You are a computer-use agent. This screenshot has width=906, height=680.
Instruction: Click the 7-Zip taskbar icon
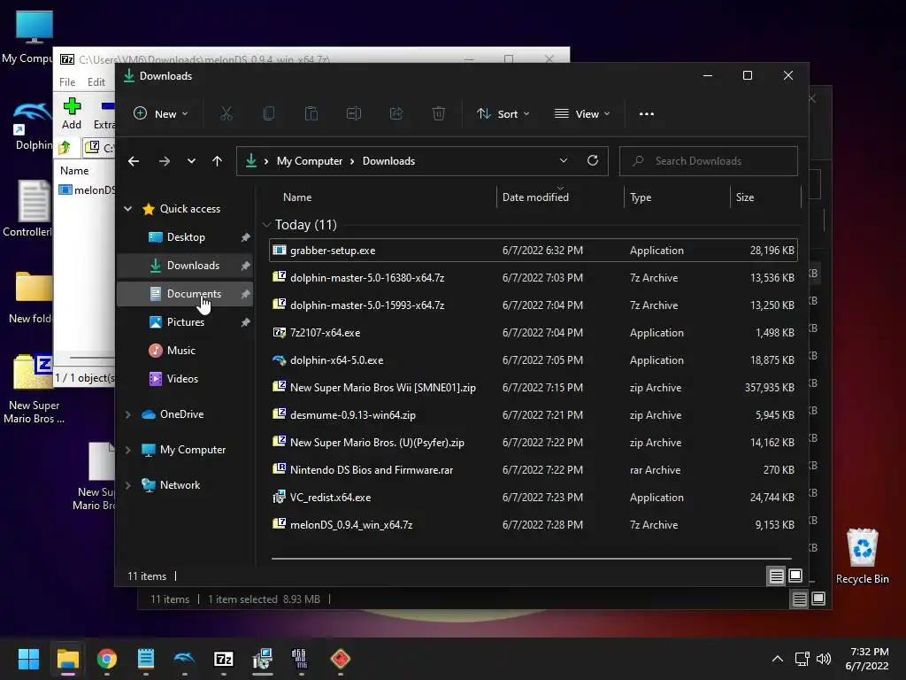(224, 659)
